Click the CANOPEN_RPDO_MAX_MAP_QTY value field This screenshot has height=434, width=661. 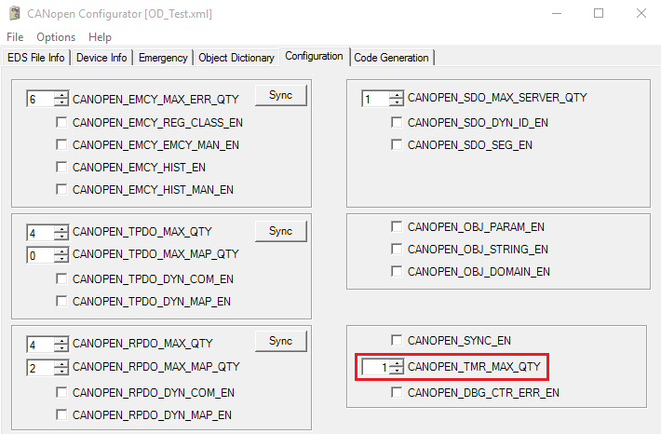(40, 367)
